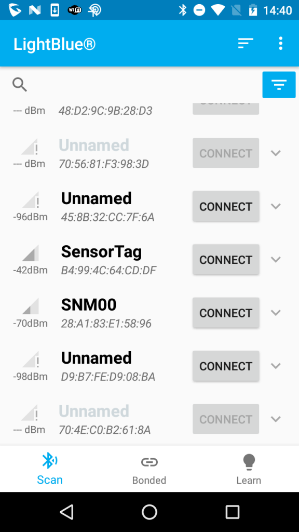Open Learn via the lightbulb icon

pyautogui.click(x=249, y=461)
